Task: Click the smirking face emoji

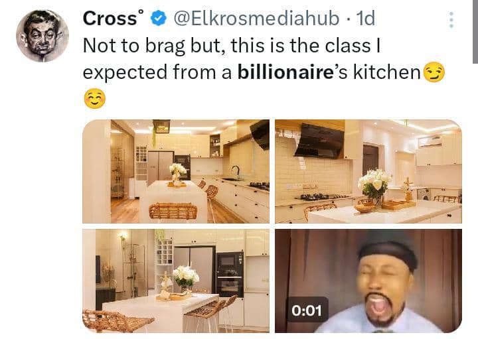Action: 434,72
